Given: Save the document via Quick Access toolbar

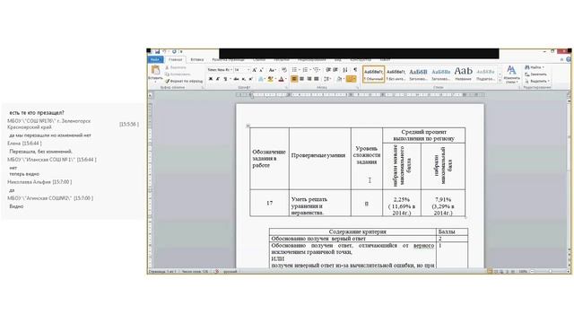Looking at the screenshot, I should 157,52.
